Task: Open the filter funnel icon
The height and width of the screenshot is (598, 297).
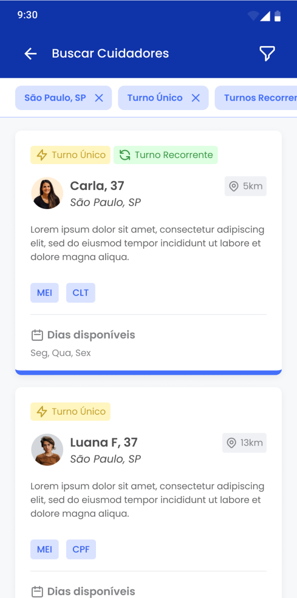Action: coord(267,54)
